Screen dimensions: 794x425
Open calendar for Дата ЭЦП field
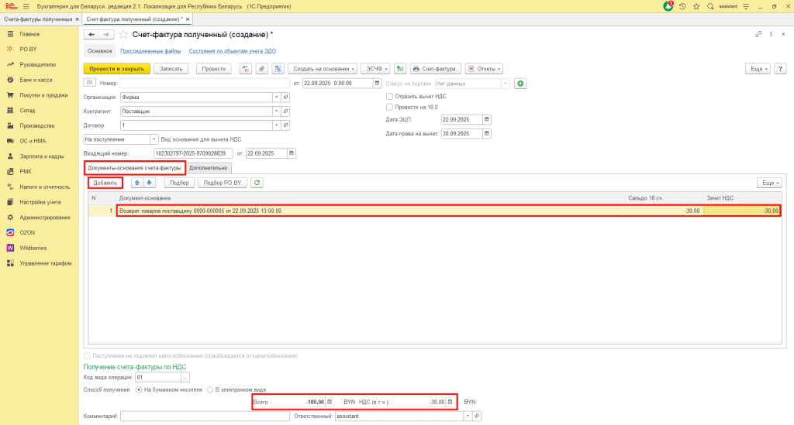486,119
